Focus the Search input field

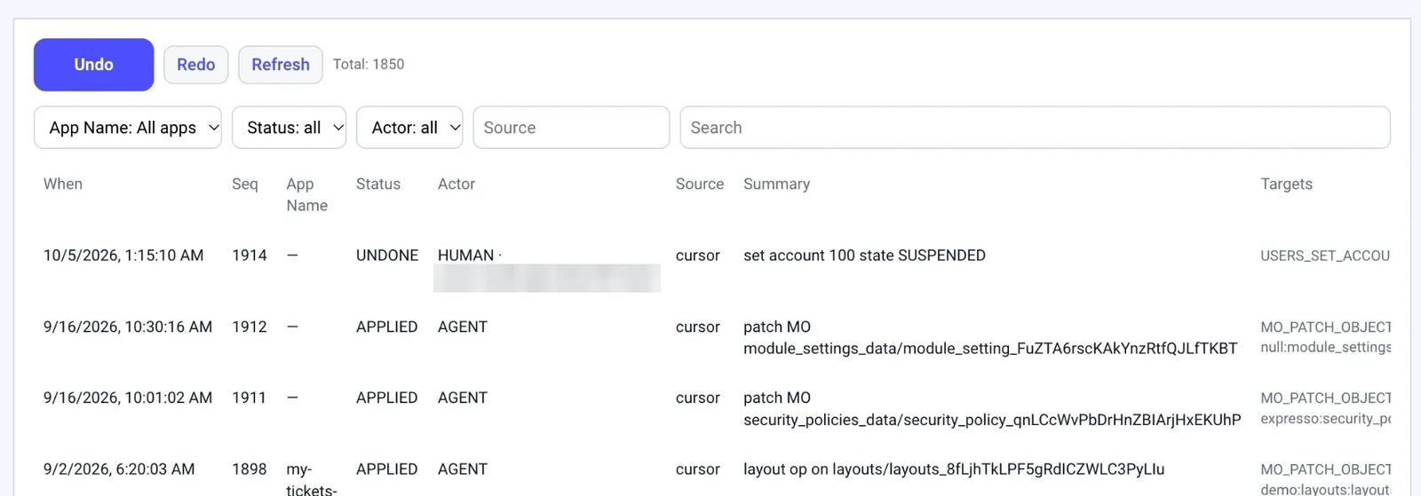[x=1036, y=128]
